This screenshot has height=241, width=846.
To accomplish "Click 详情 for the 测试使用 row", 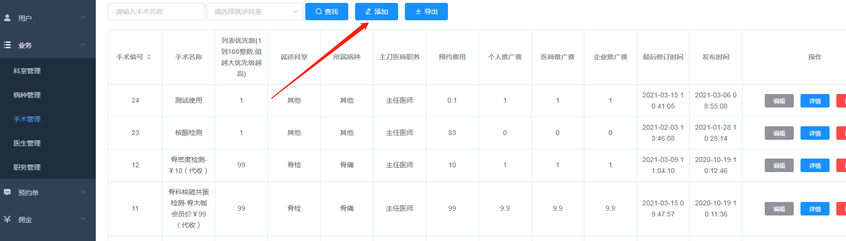I will pyautogui.click(x=815, y=101).
